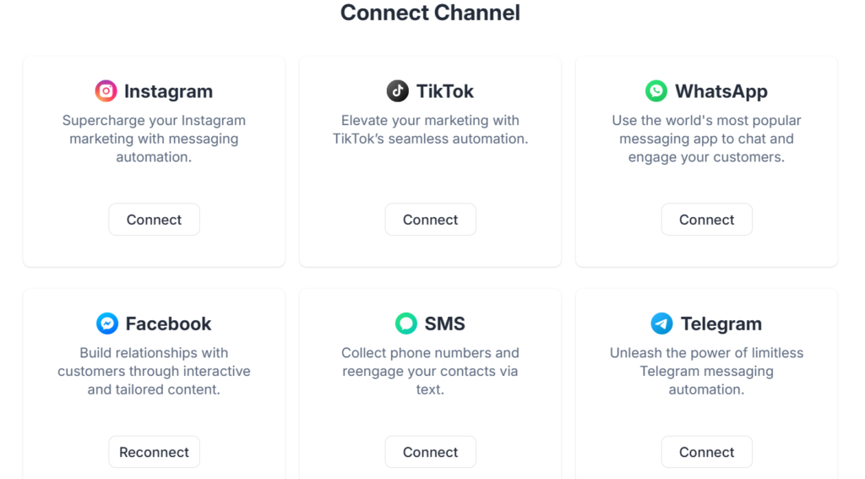The height and width of the screenshot is (479, 865).
Task: Click the Connect Channel page heading
Action: point(430,13)
